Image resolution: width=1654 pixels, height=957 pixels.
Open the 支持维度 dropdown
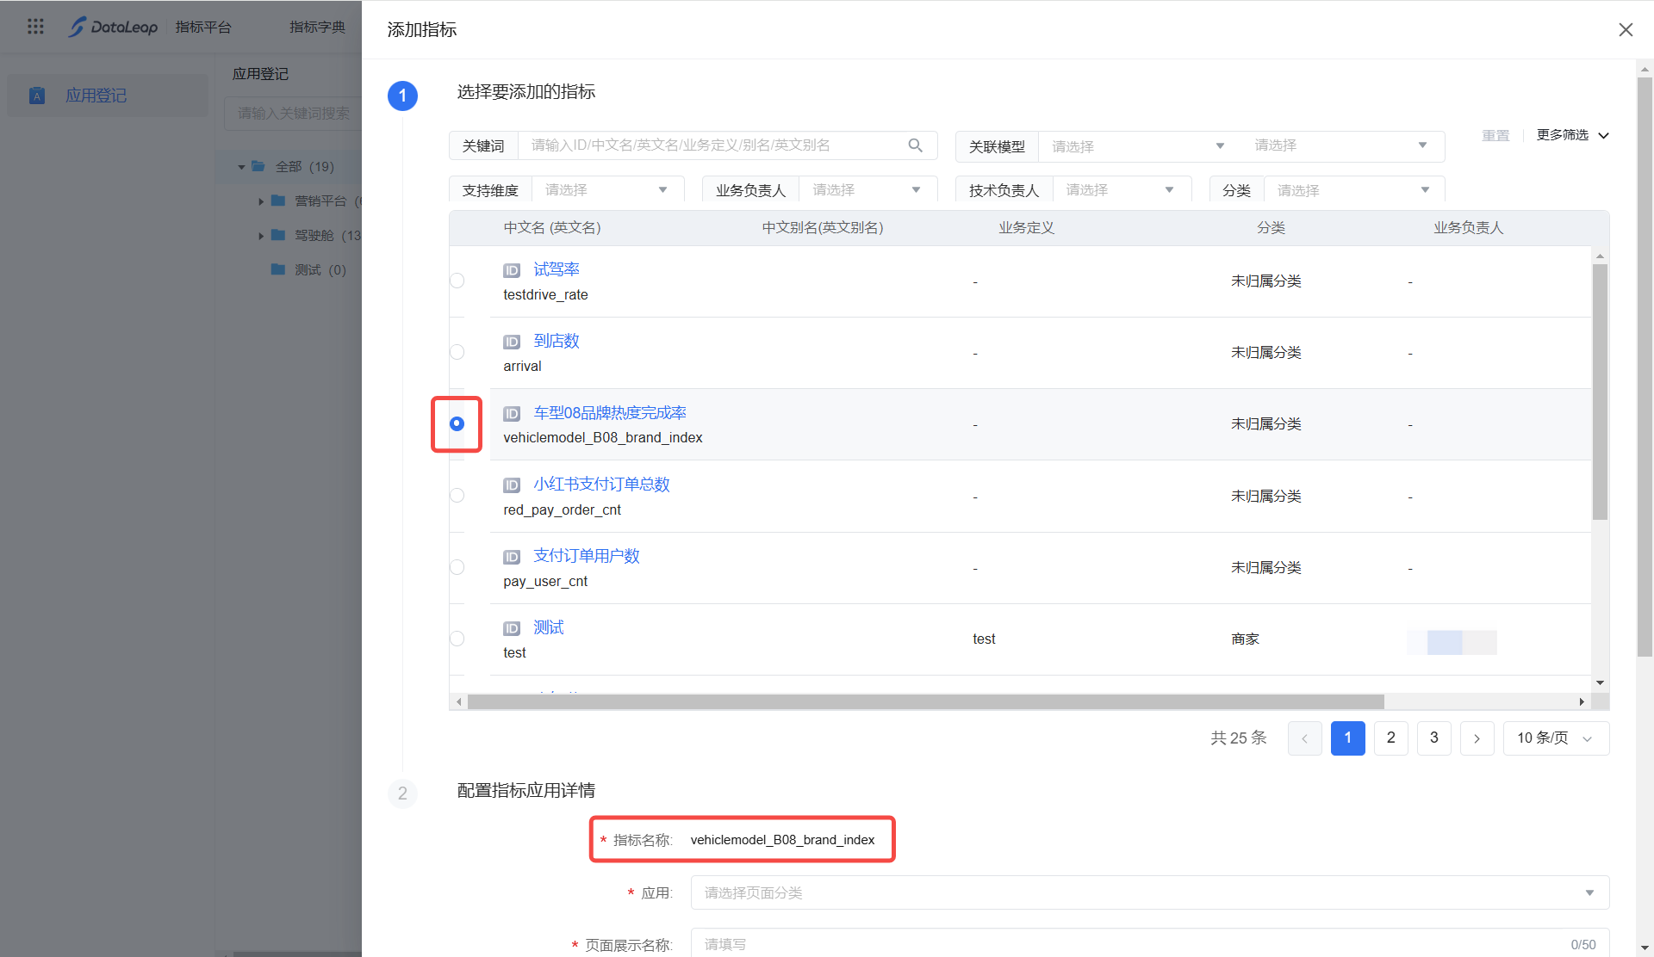[607, 190]
